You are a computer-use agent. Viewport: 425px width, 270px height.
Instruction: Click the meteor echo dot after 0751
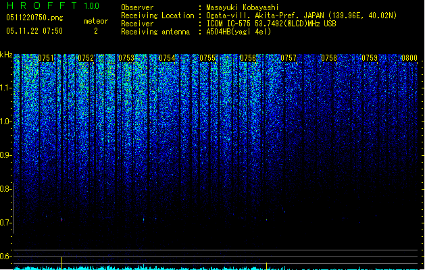pos(61,219)
